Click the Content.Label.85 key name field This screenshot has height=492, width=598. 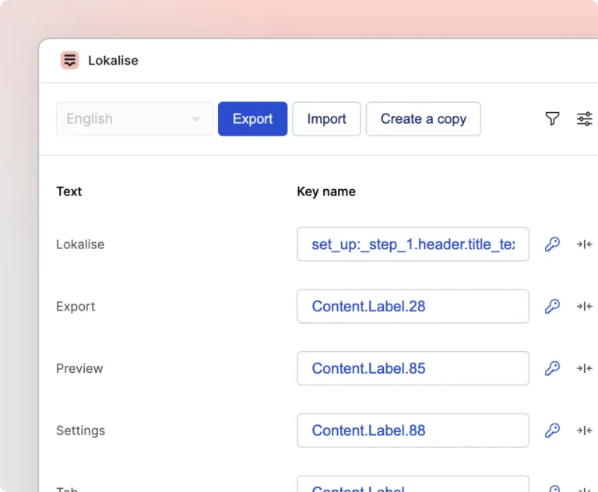(x=413, y=368)
